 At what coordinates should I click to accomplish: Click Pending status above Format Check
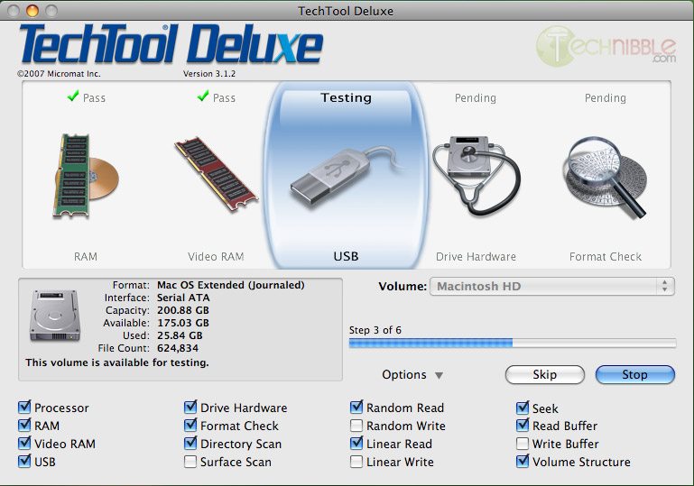pyautogui.click(x=606, y=97)
